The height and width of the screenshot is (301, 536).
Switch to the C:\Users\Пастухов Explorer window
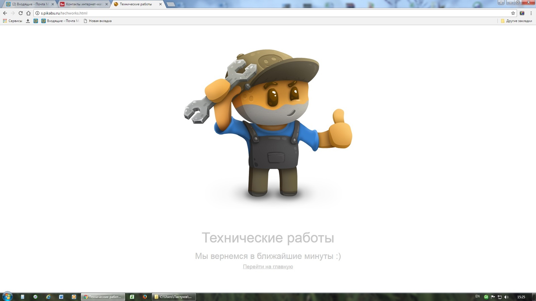(174, 297)
